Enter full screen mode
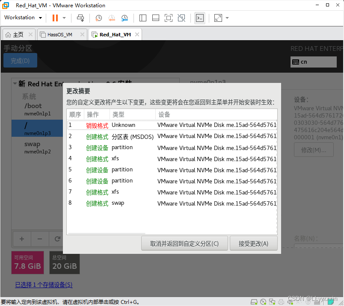Screen dimensions: 344x306 tap(169, 18)
